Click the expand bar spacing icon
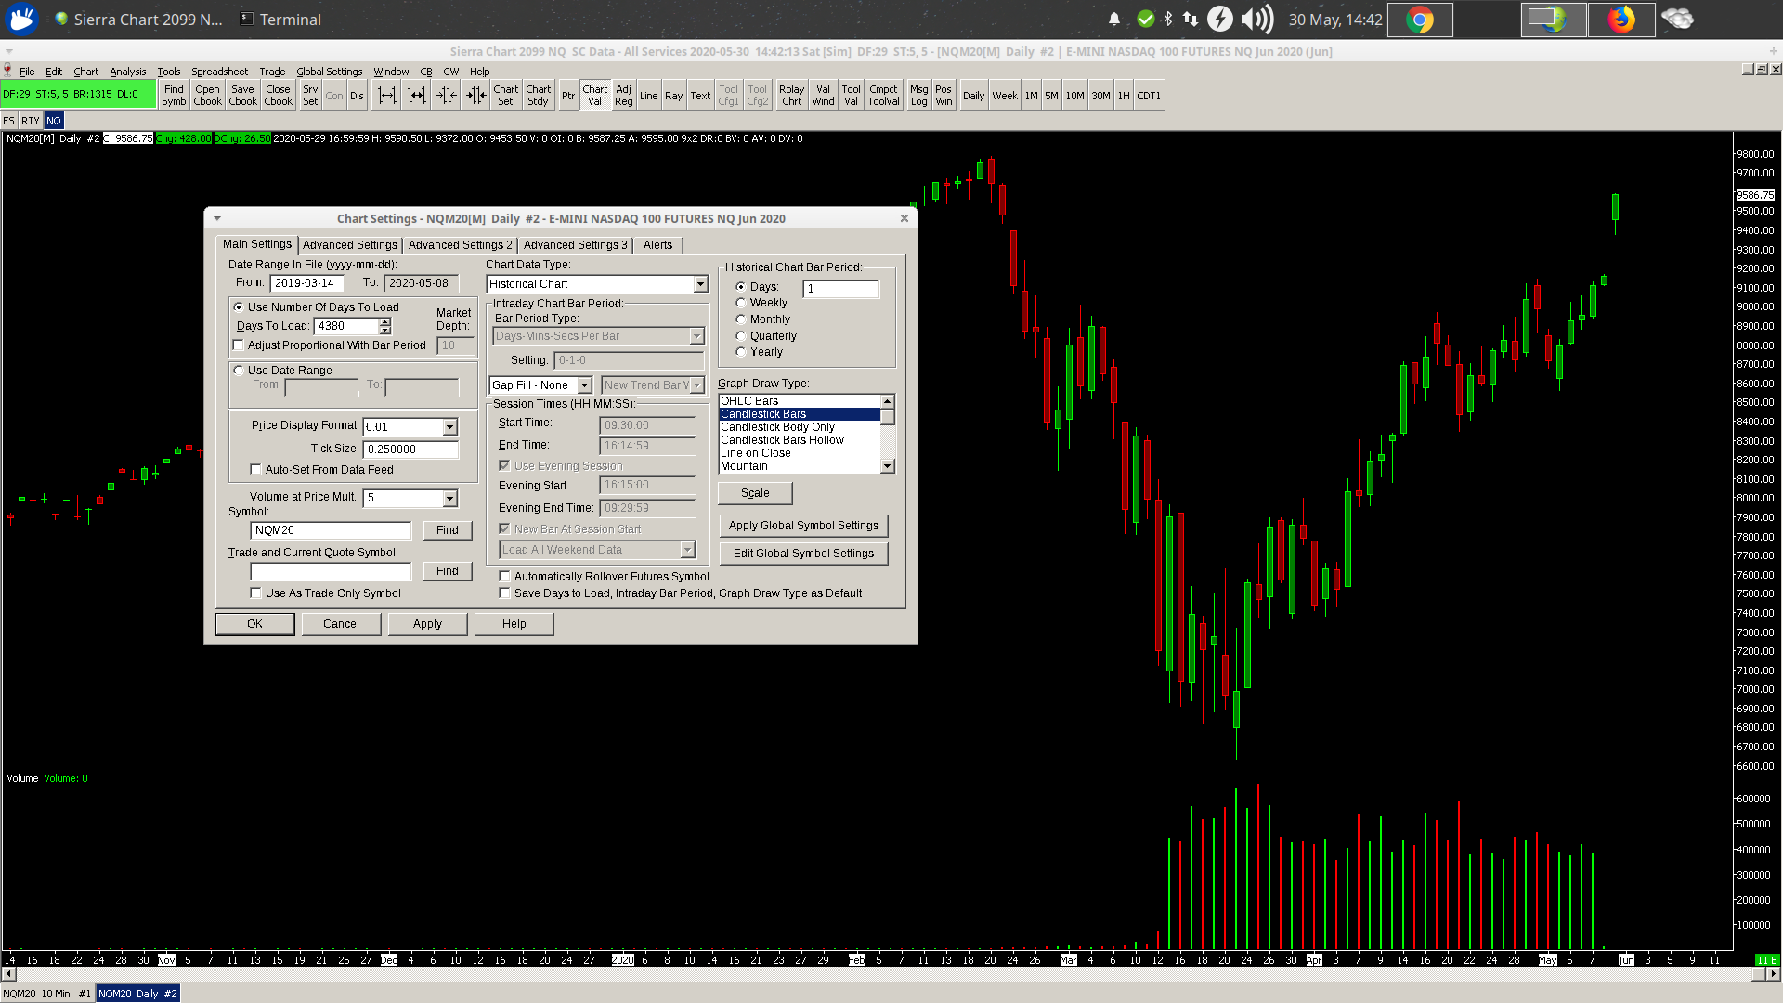Viewport: 1783px width, 1003px height. [x=387, y=96]
